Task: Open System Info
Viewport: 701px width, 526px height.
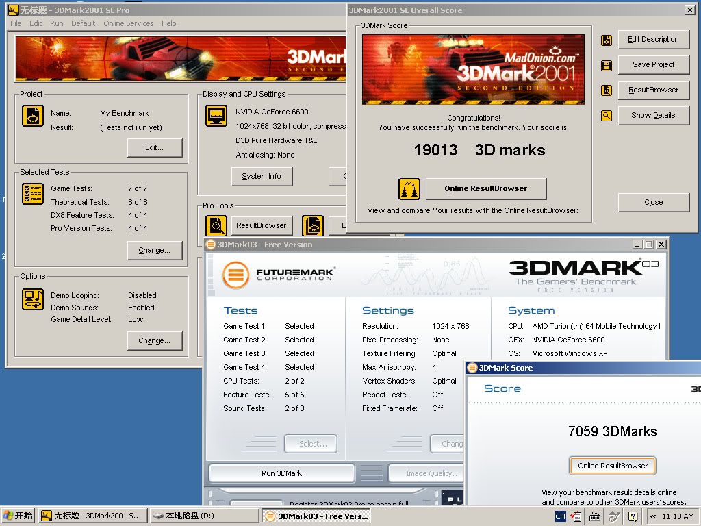Action: coord(262,176)
